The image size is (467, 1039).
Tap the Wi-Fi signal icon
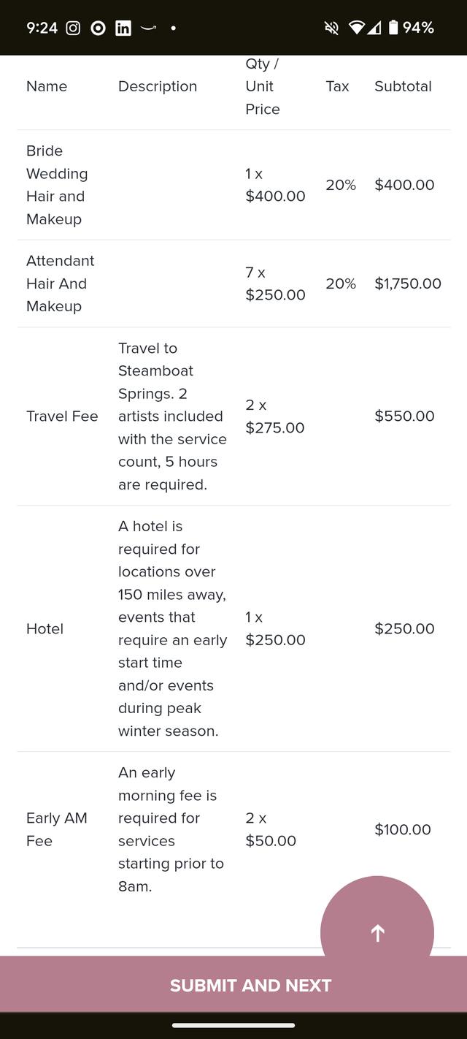(356, 28)
